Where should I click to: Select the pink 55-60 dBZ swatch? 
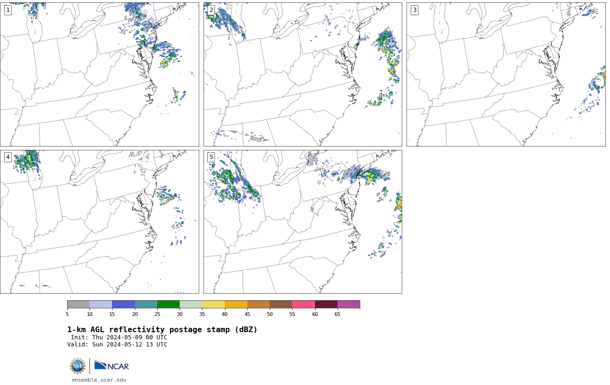(x=304, y=305)
